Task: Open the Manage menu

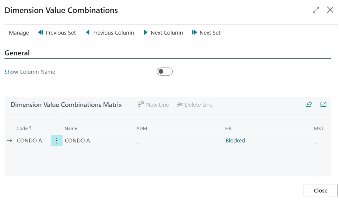Action: 19,32
